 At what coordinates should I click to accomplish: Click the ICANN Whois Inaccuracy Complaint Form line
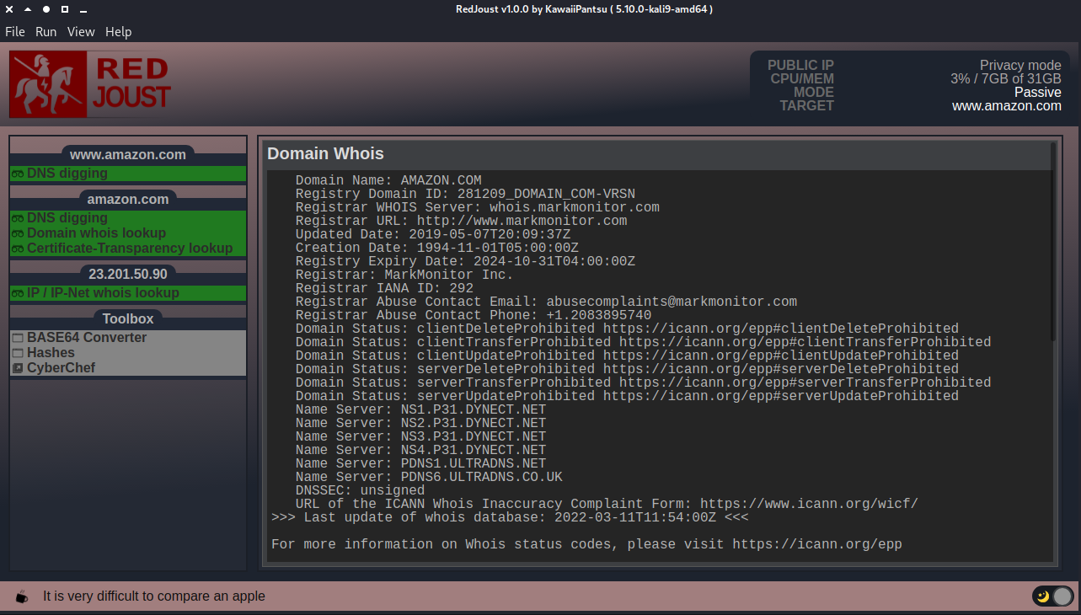[607, 504]
